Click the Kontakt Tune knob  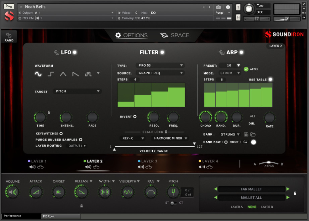(249, 9)
